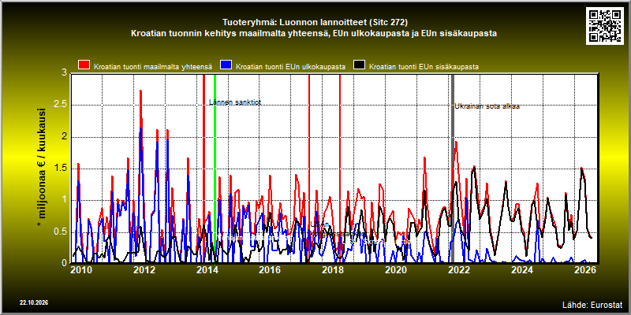Click the date stamp 22.10.2026
This screenshot has width=631, height=315.
(34, 302)
